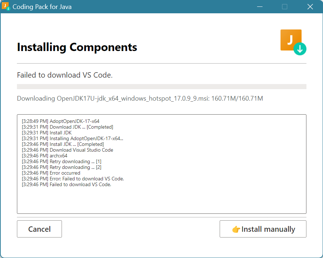Click the 'Retry downloading ... [1]' log line
The image size is (323, 258).
click(62, 161)
